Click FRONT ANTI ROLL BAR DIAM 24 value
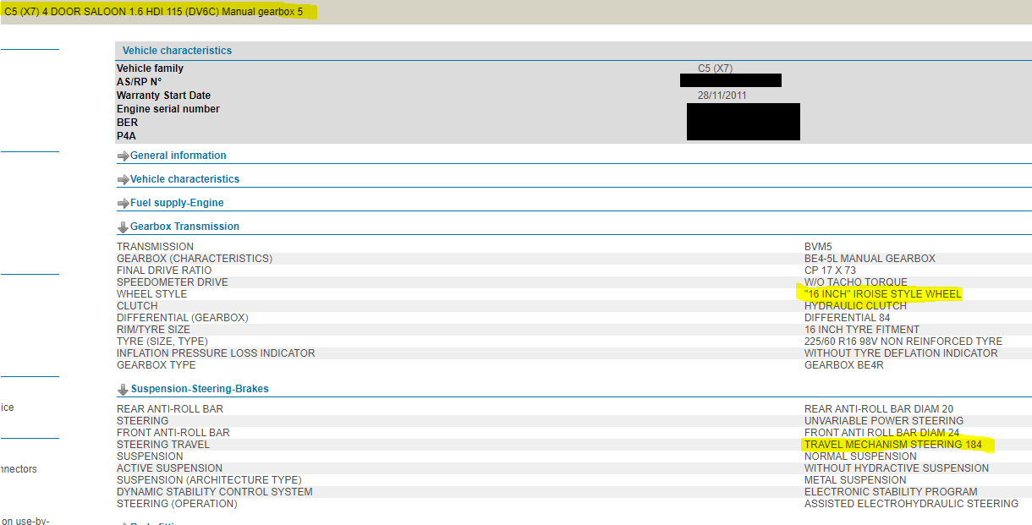Viewport: 1032px width, 525px height. pos(882,433)
